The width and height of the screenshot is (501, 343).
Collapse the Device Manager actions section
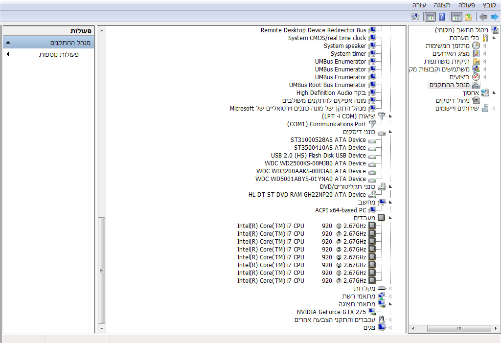coord(8,43)
